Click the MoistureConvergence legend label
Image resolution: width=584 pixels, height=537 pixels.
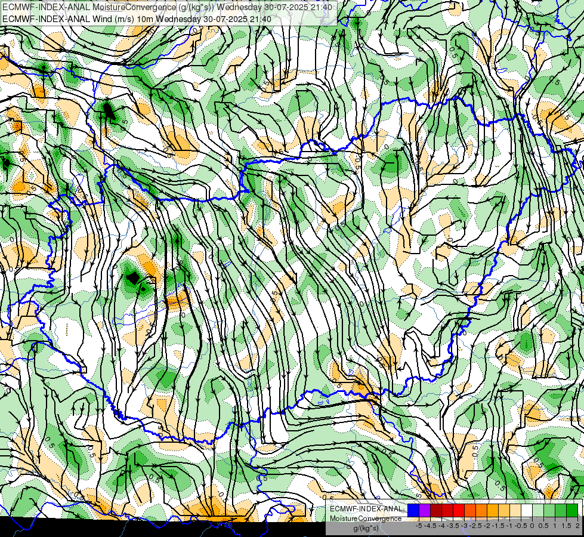point(366,519)
